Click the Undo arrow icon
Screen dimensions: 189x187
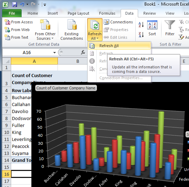click(22, 5)
